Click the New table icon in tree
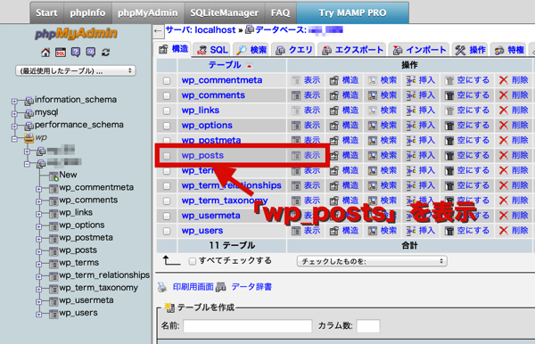This screenshot has width=535, height=344. pos(53,176)
